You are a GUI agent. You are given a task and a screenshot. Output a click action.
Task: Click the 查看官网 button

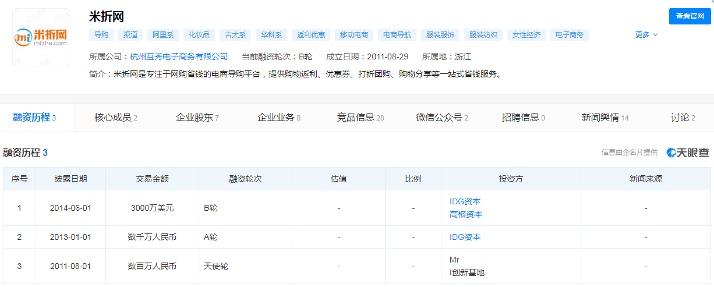(x=690, y=16)
